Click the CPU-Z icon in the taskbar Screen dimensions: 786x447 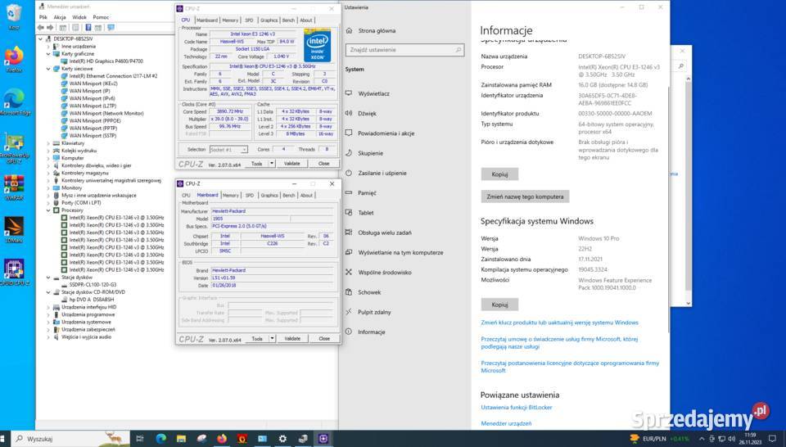click(323, 439)
